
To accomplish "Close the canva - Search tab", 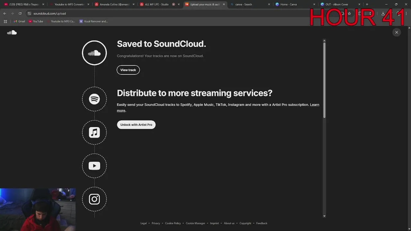I will (269, 4).
